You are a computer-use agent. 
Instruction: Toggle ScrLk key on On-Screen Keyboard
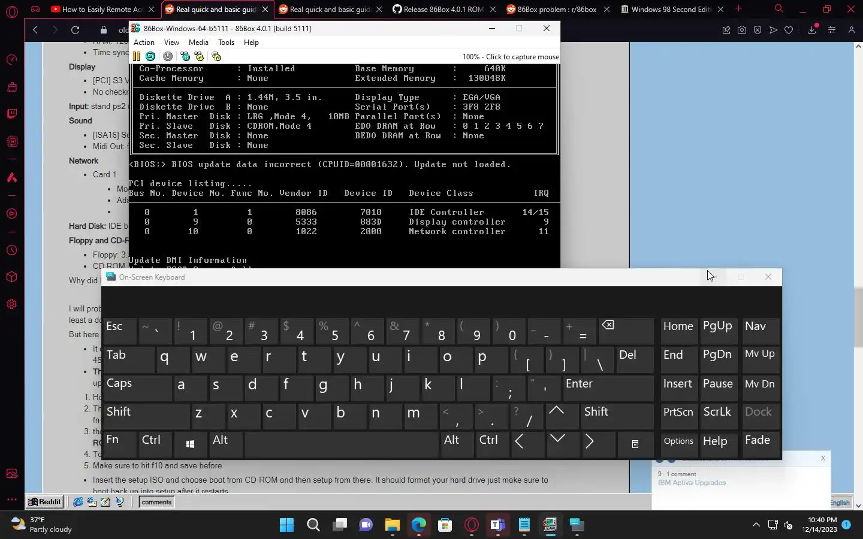click(718, 416)
